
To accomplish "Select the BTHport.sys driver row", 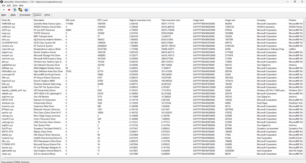I will [152, 109].
